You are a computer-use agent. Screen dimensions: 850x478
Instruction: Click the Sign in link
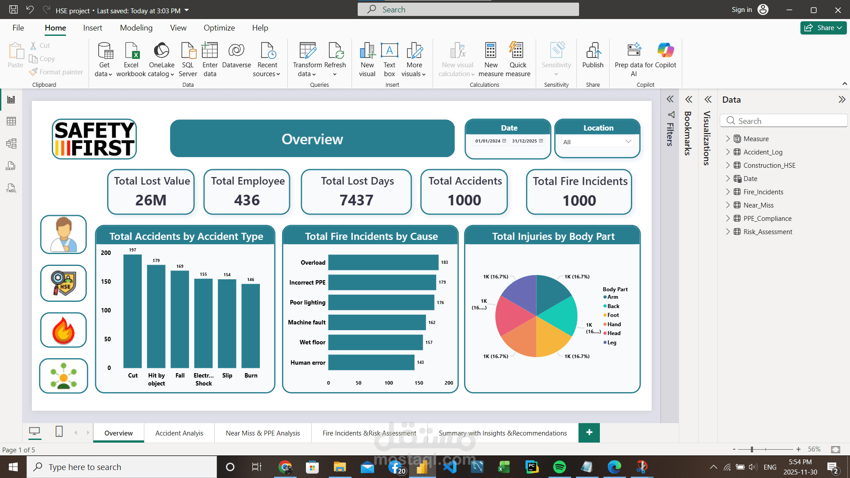(742, 9)
